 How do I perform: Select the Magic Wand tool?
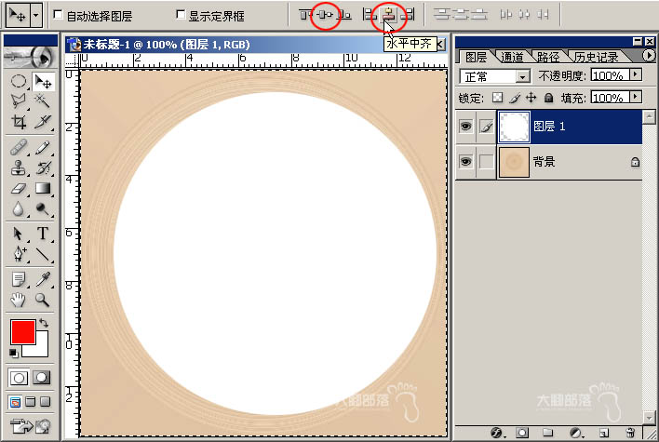[43, 100]
